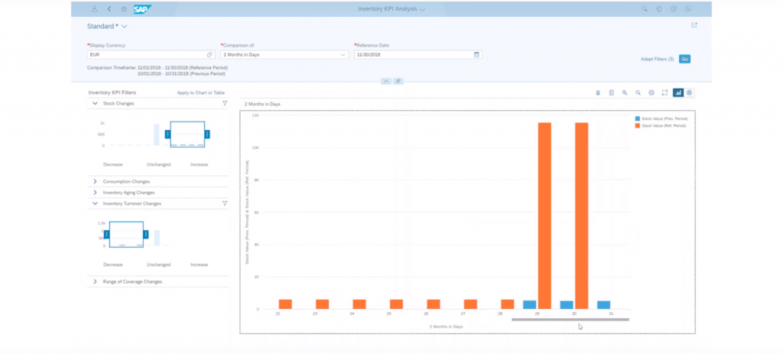
Task: Select right handle of Stock Changes range
Action: pyautogui.click(x=206, y=134)
